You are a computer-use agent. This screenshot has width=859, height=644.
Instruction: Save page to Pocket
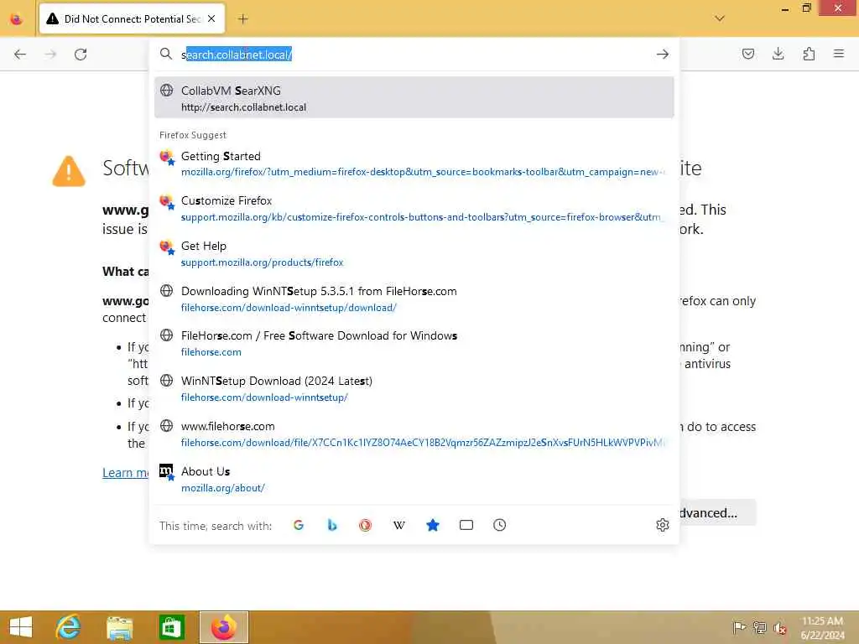(747, 54)
